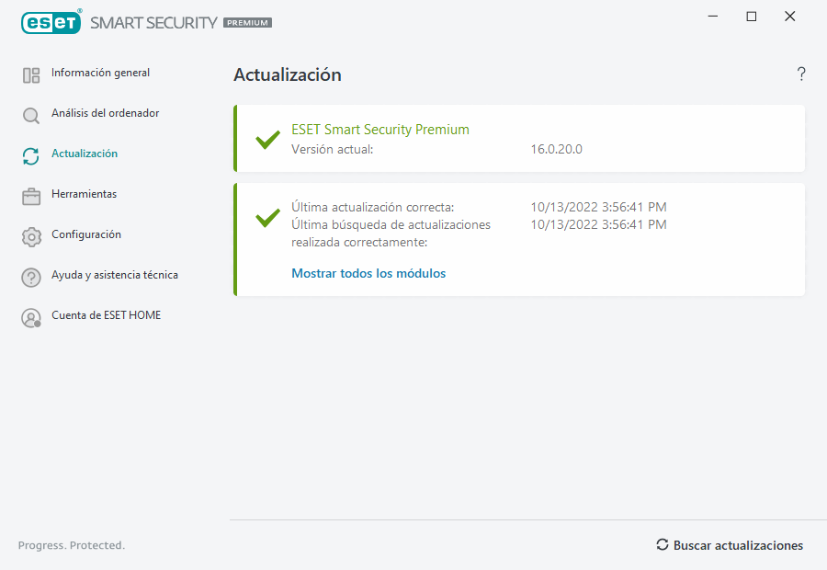Click the Actualización refresh arrows icon
Image resolution: width=827 pixels, height=570 pixels.
click(31, 156)
